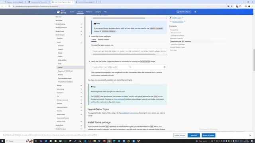This screenshot has width=255, height=143.
Task: Open Troubleshoot installation in sidebar
Action: pyautogui.click(x=65, y=82)
